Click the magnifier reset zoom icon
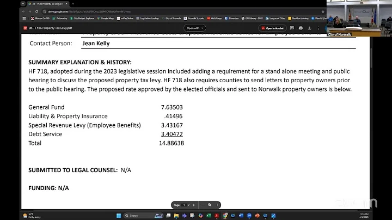The height and width of the screenshot is (220, 392). 210,205
